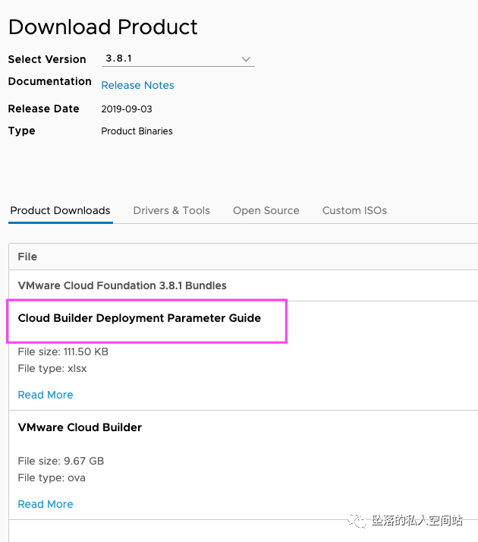This screenshot has width=478, height=542.
Task: Open the Select Version dropdown showing 3.8.1
Action: click(178, 58)
